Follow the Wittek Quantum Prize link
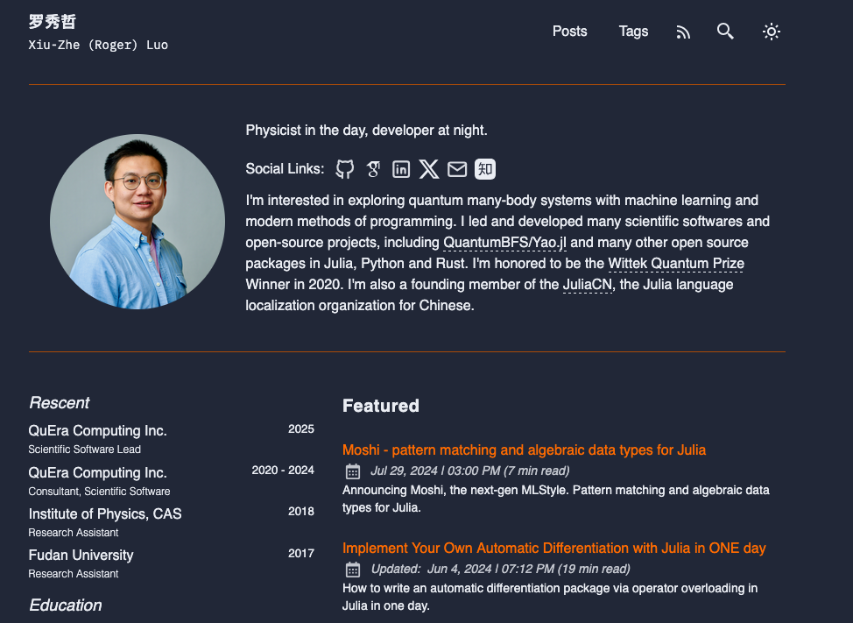 click(676, 263)
